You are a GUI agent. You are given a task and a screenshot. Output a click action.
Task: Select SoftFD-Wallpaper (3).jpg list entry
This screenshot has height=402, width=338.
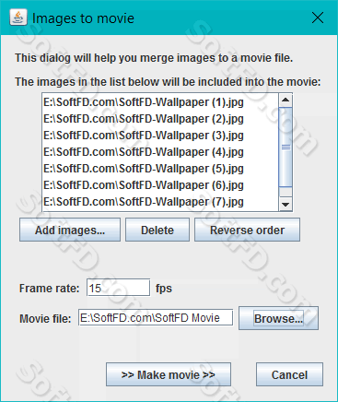coord(160,136)
